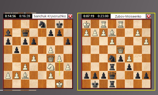
Task: Click the white king on Ivanchuk-Kryvoruchko board
Action: [x=59, y=84]
